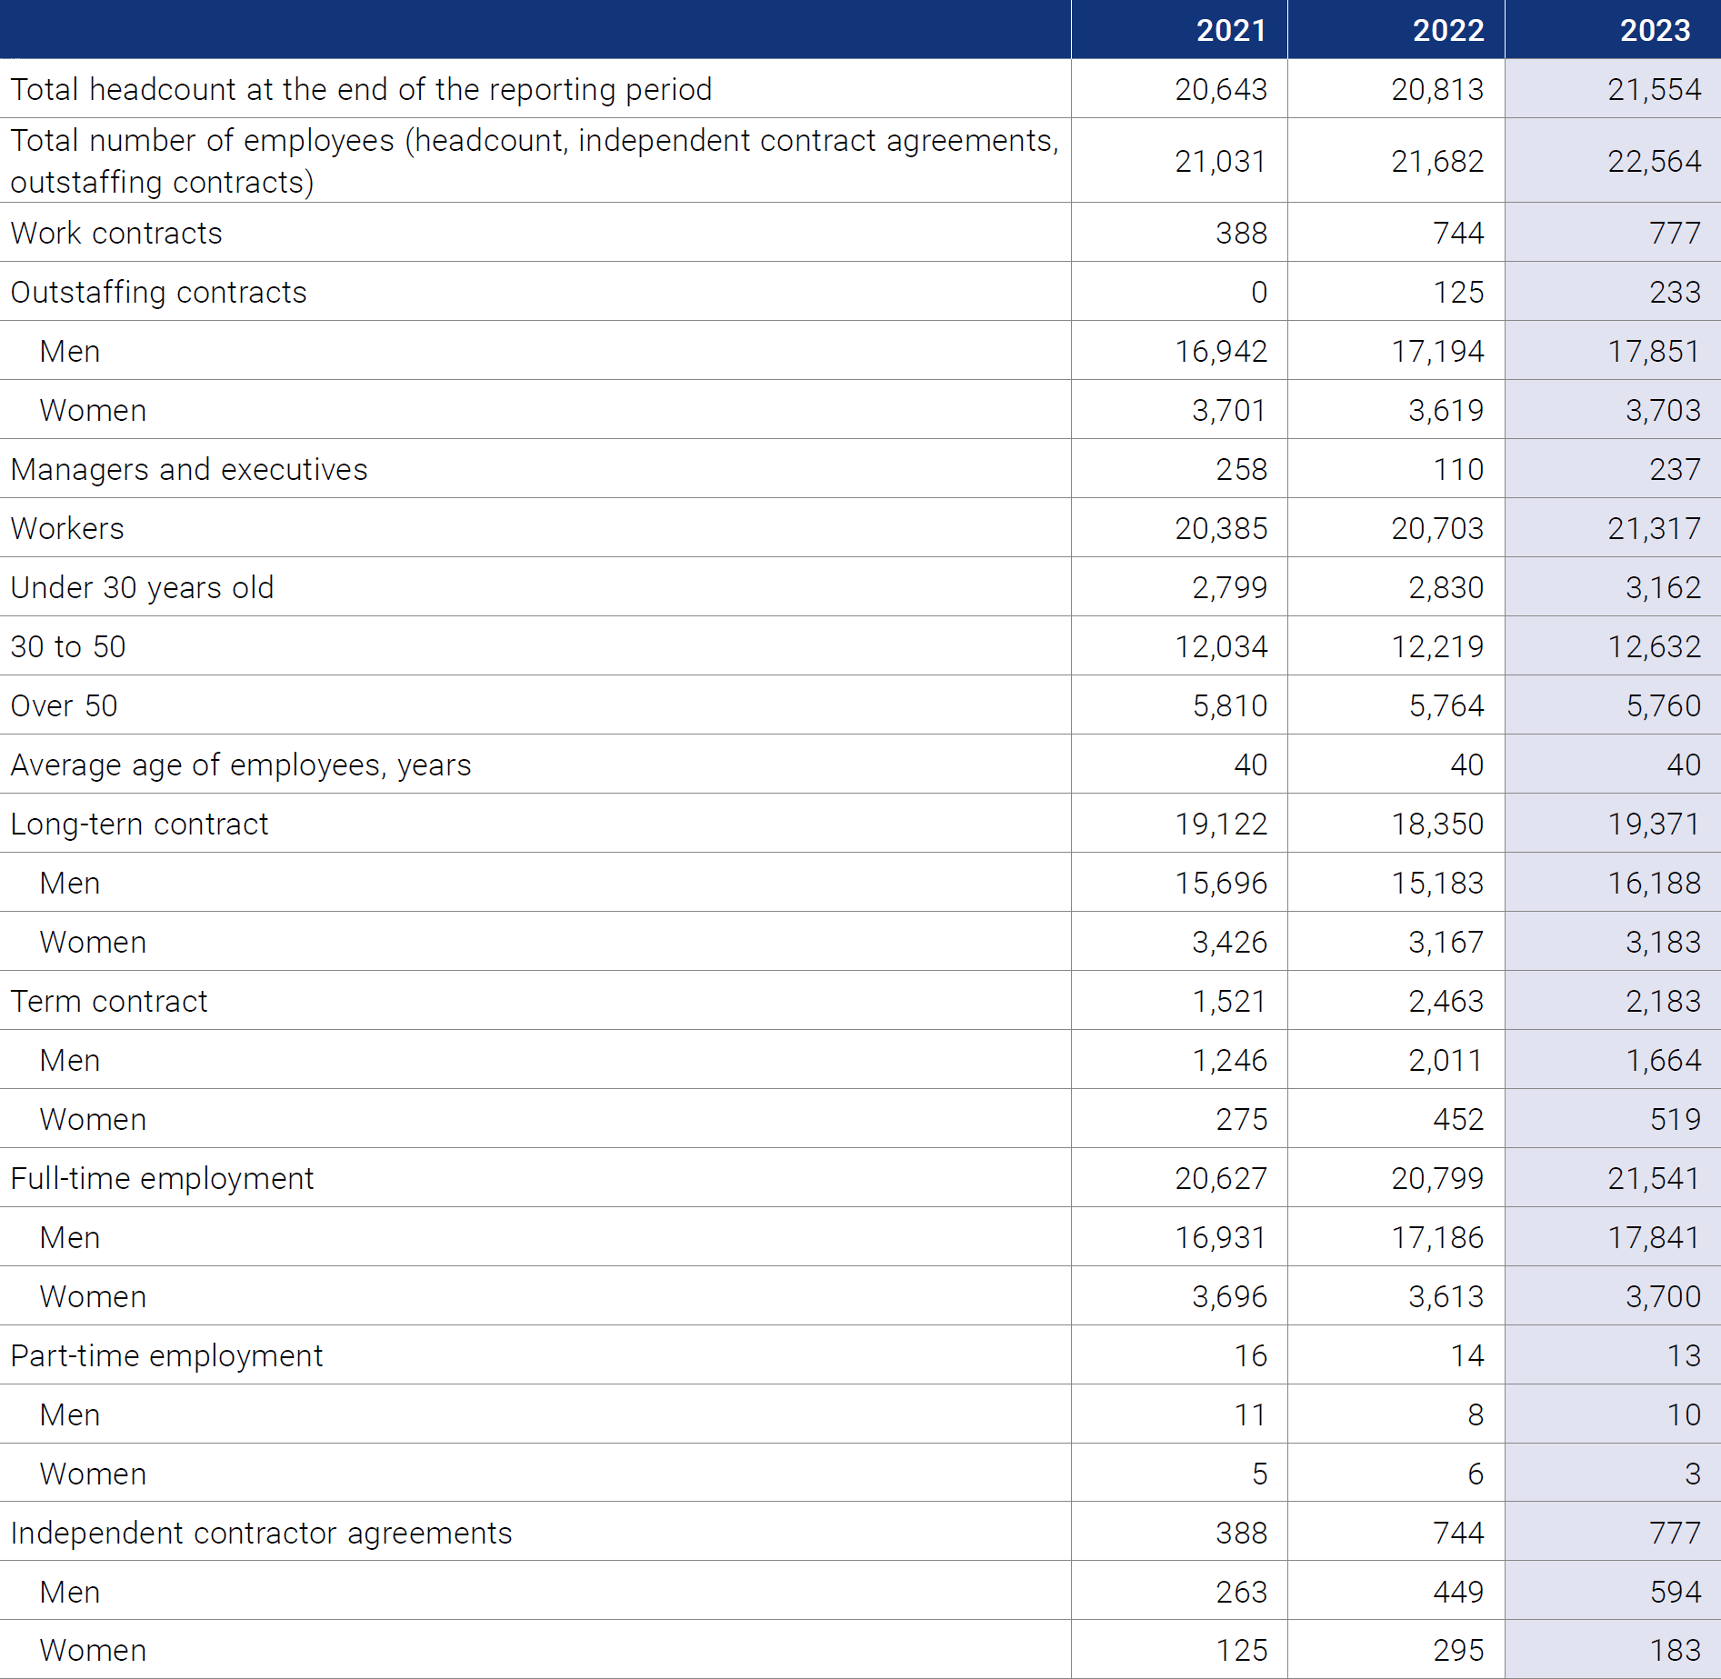Click Managers and executives value 258
The height and width of the screenshot is (1679, 1721).
pos(1242,469)
